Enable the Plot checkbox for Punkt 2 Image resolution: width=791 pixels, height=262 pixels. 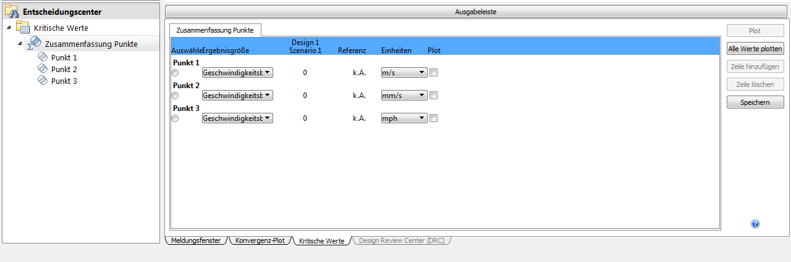coord(433,96)
